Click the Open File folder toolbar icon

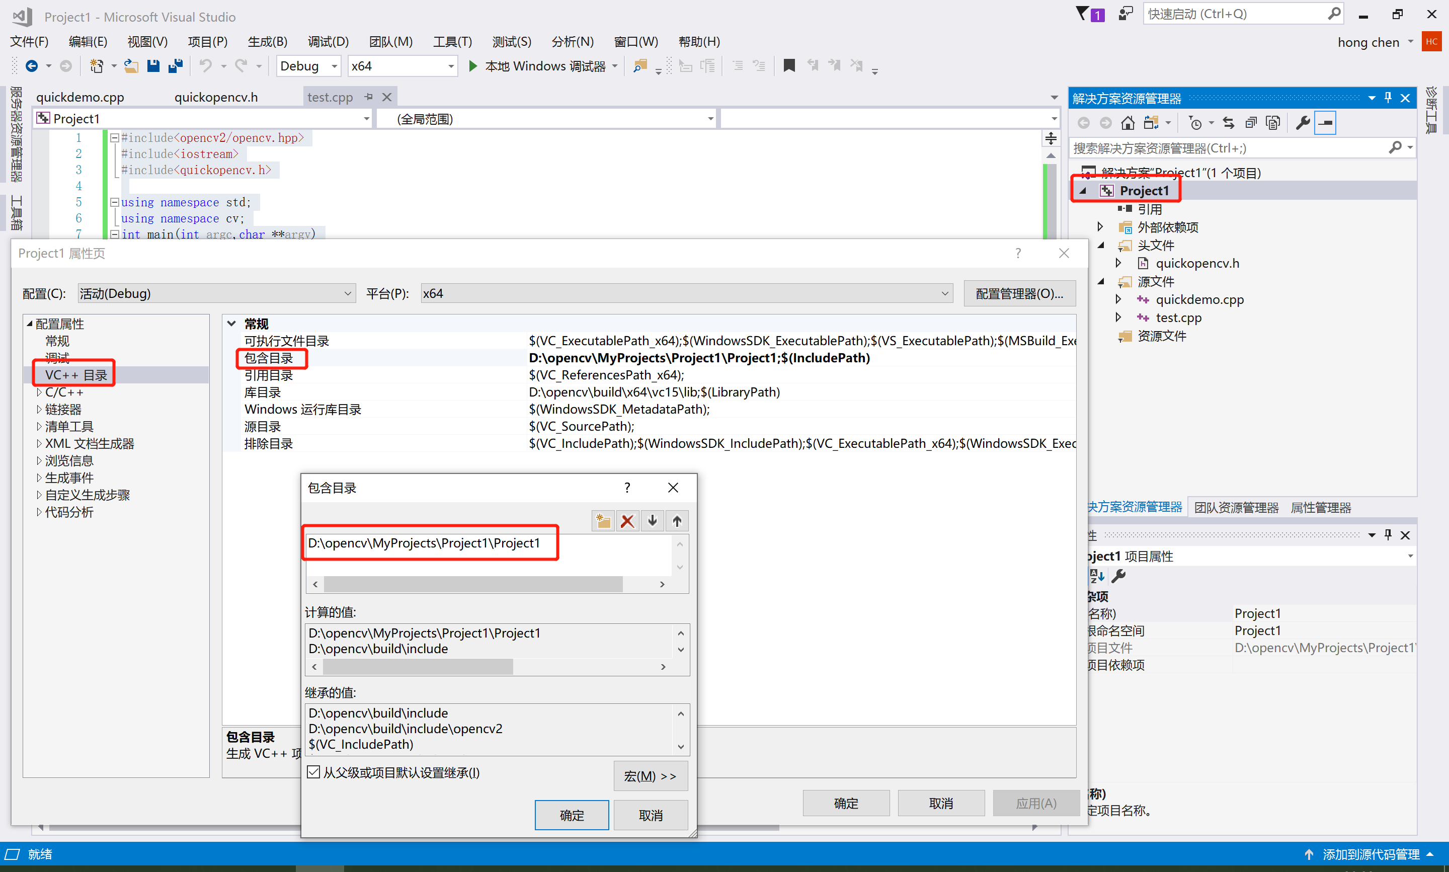click(131, 66)
